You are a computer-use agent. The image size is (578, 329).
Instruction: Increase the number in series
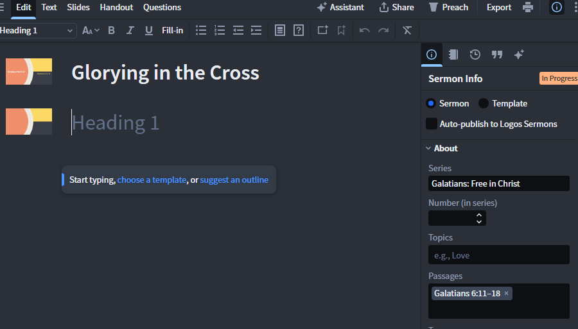pyautogui.click(x=479, y=215)
